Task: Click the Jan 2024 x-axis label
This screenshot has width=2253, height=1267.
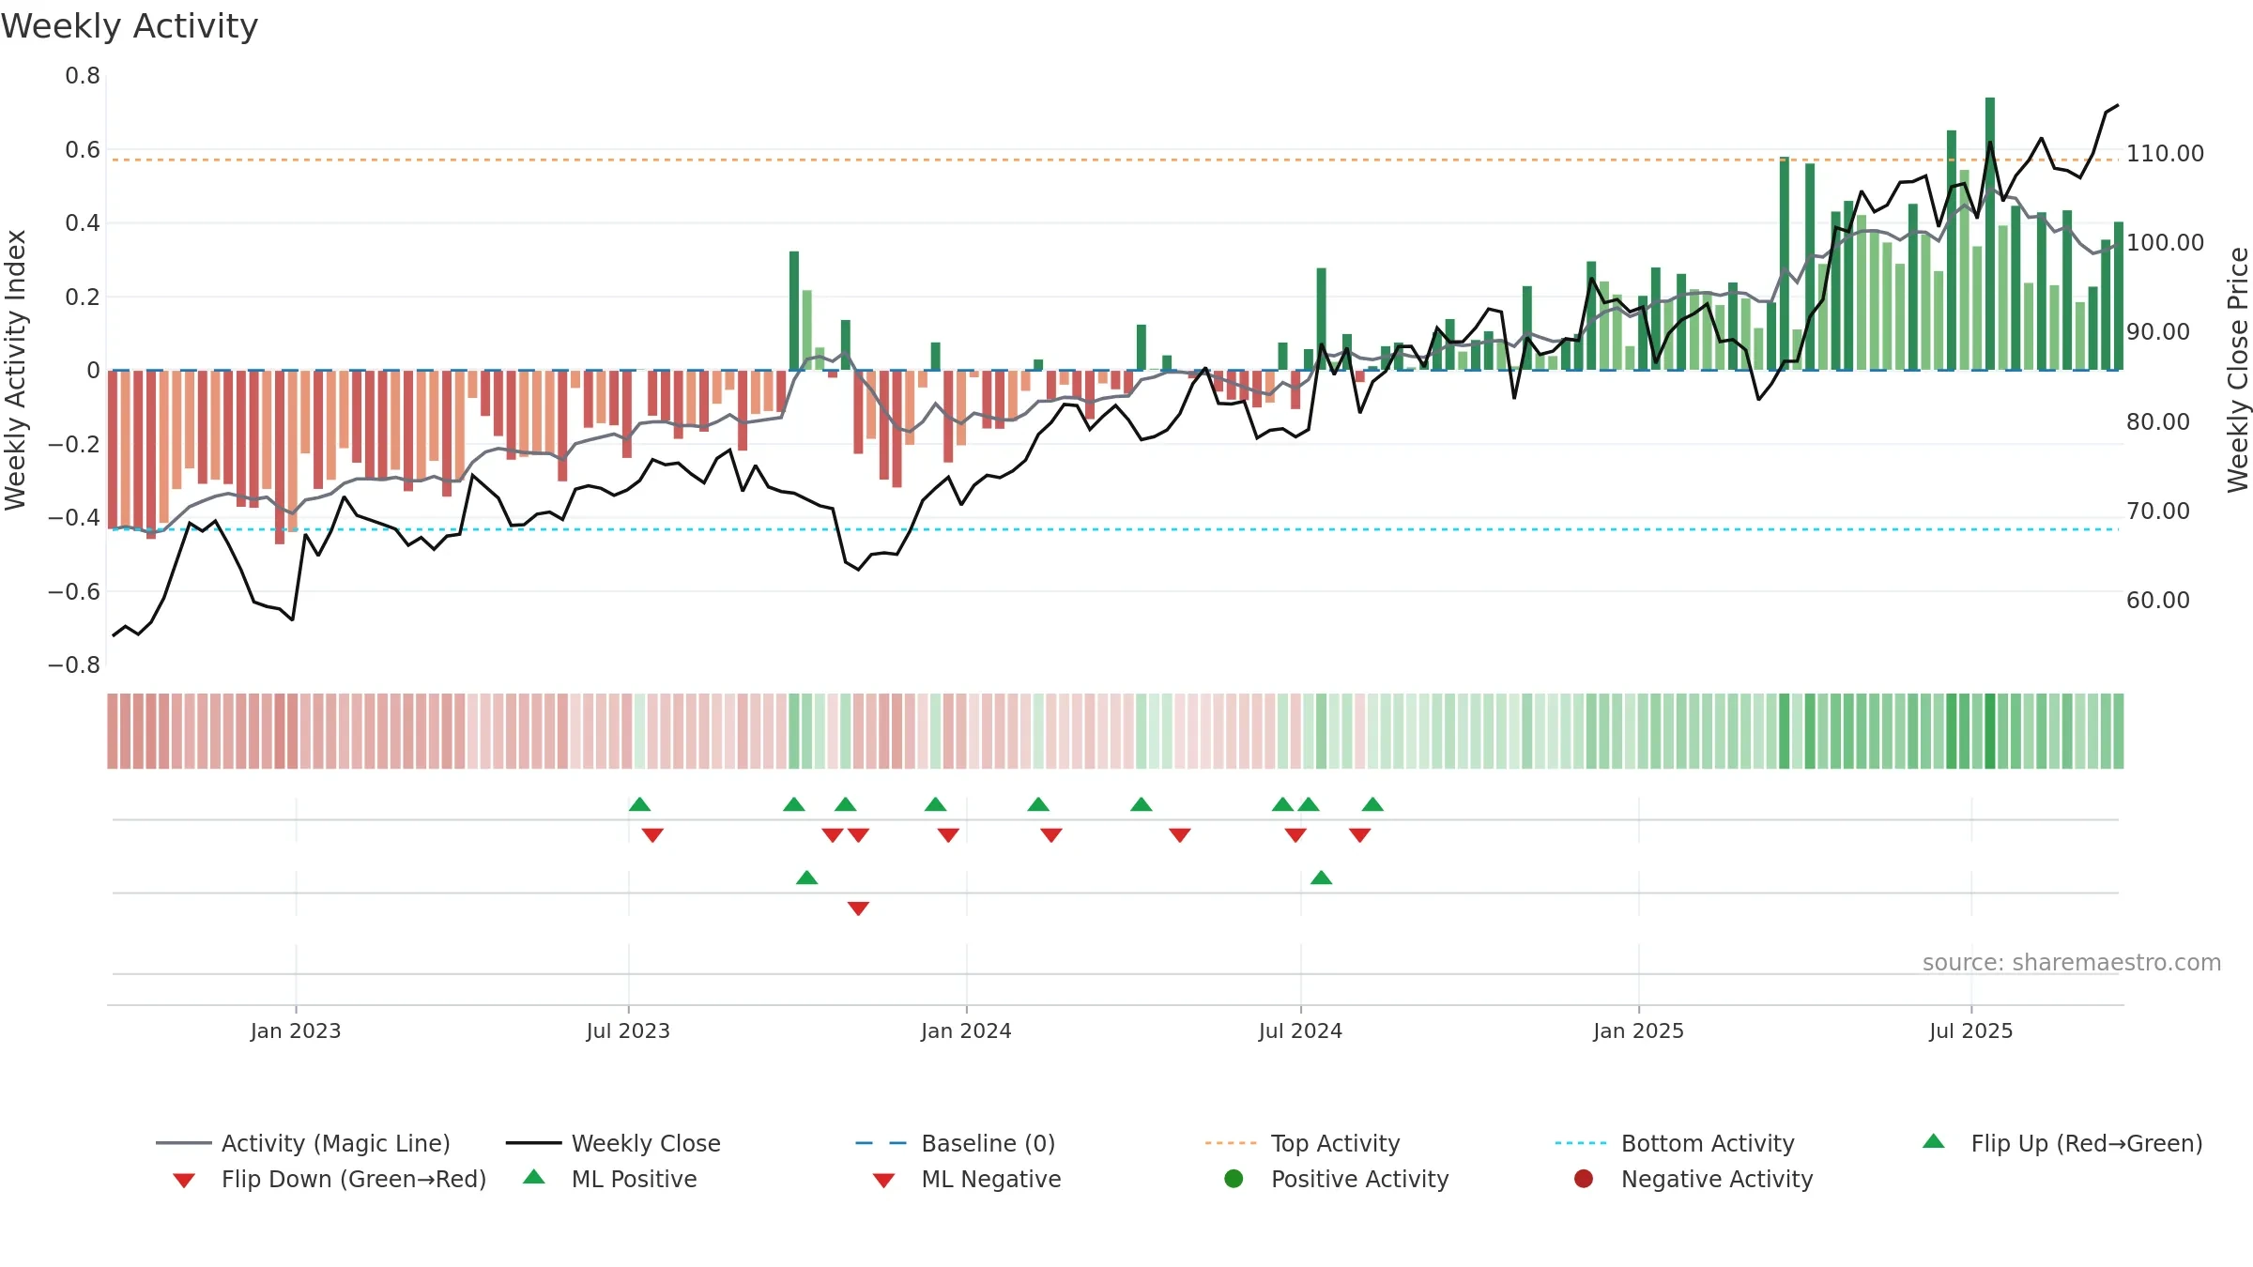Action: (x=967, y=1031)
